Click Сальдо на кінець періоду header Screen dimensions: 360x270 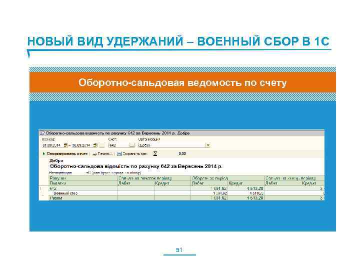coord(294,178)
